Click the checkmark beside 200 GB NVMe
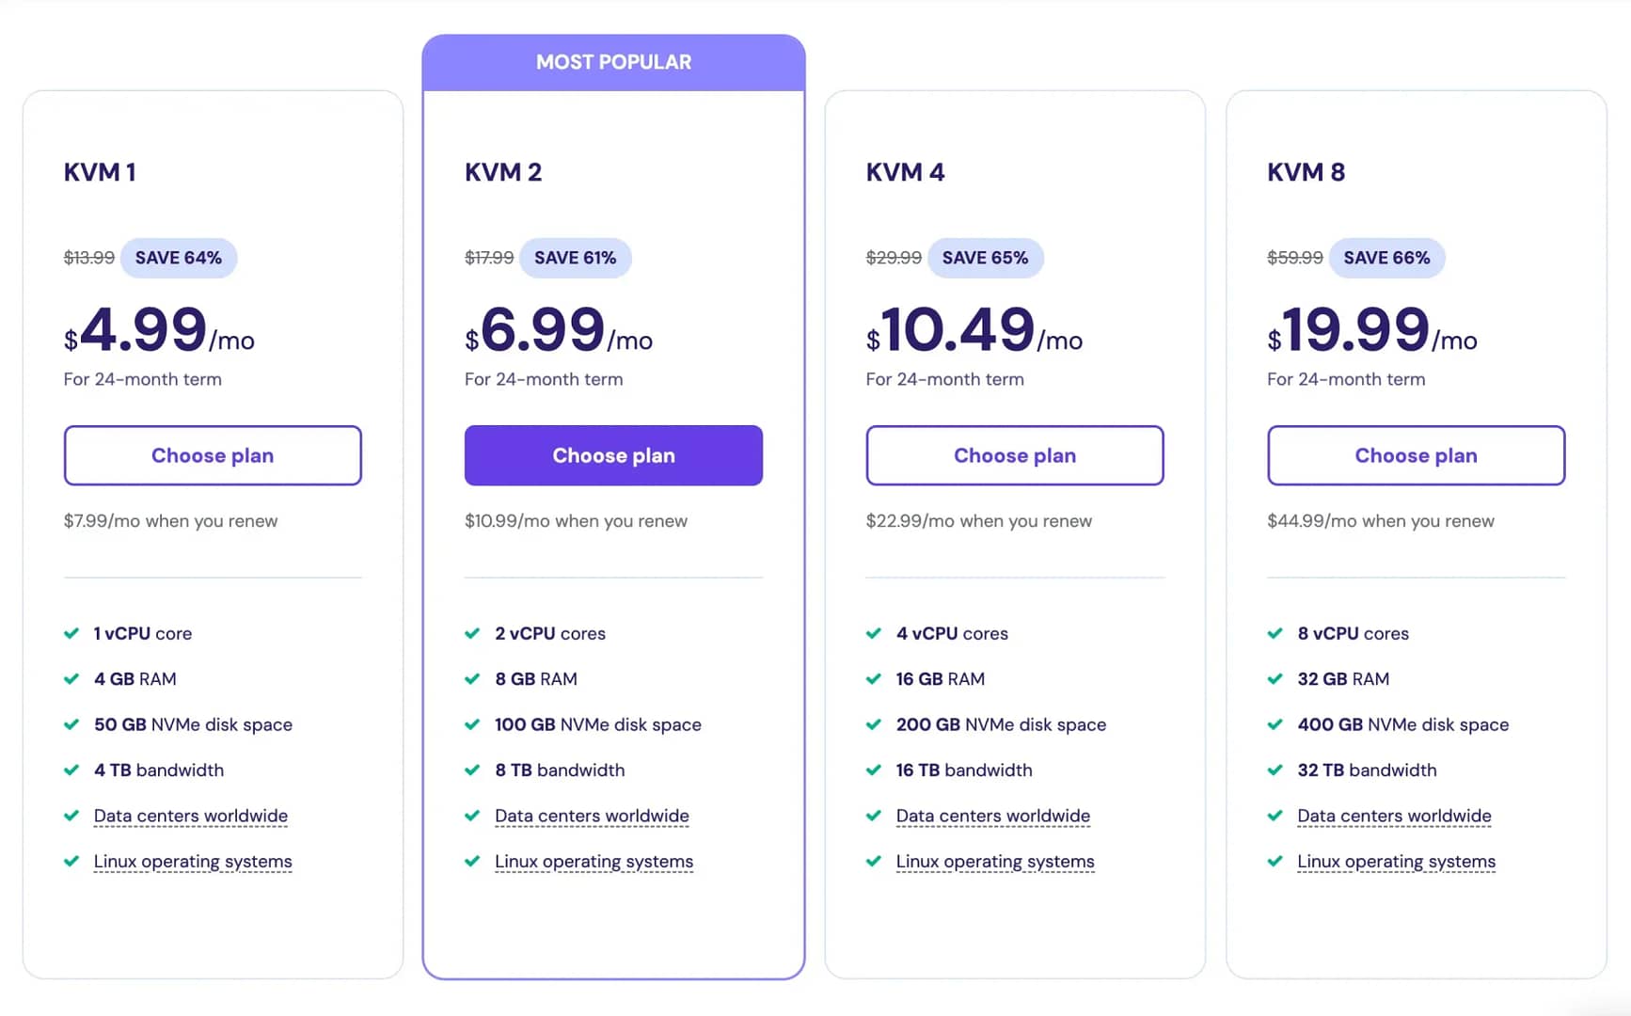The height and width of the screenshot is (1016, 1631). 874,724
